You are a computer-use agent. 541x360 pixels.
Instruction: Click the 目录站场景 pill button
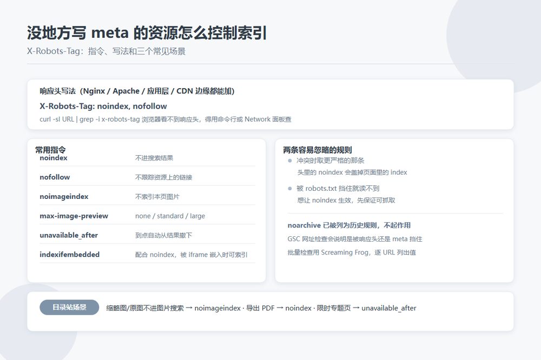69,307
